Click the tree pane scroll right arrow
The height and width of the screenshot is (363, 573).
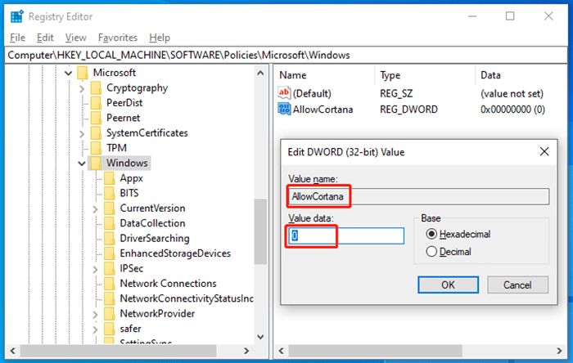246,351
